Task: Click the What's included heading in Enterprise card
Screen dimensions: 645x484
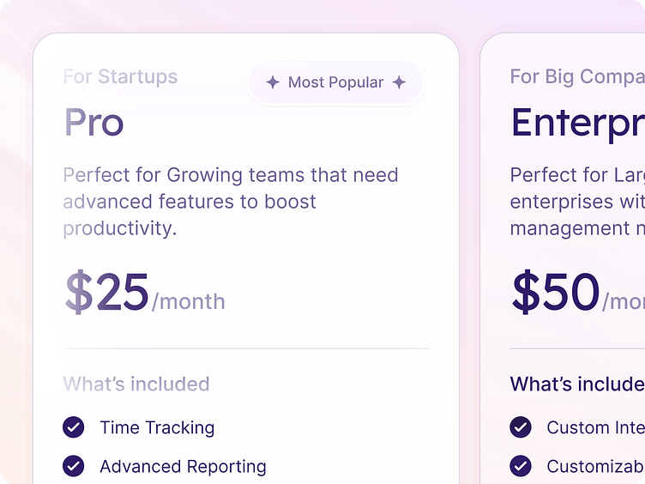Action: point(576,384)
